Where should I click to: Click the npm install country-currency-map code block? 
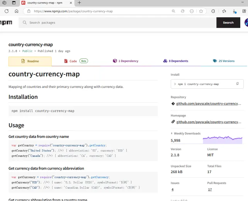click(x=83, y=111)
